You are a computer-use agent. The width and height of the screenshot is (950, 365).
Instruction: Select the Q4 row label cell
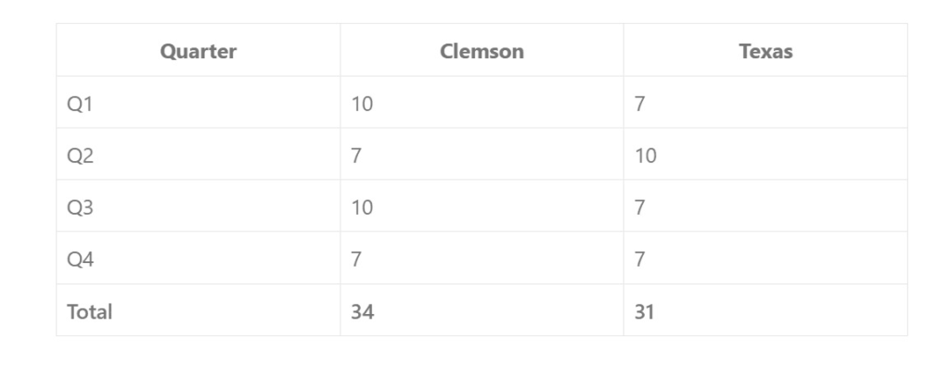coord(199,258)
